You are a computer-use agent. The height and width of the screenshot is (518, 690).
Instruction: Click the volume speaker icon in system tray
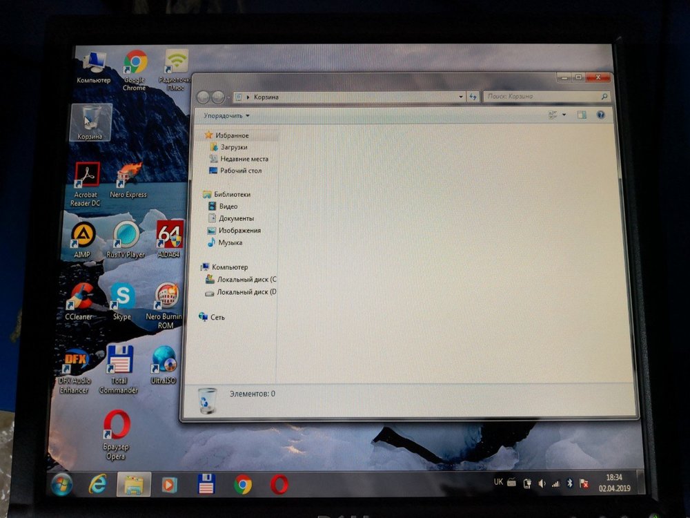(x=542, y=483)
